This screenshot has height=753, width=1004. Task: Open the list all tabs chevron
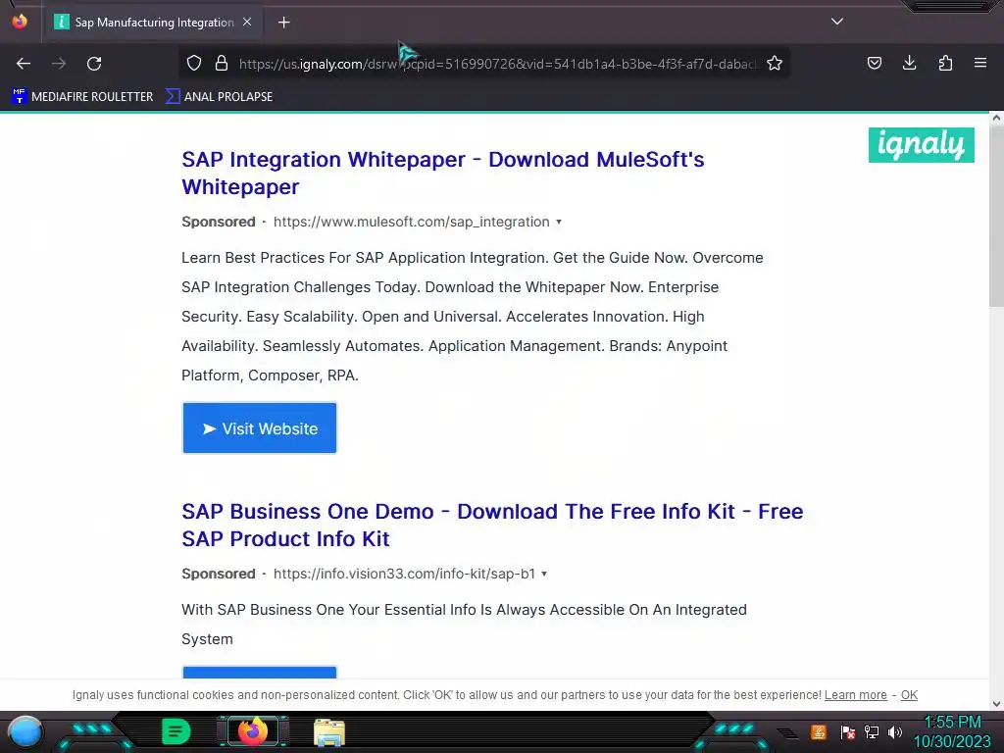[836, 22]
